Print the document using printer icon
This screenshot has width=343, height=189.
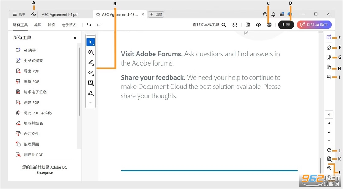coord(269,25)
